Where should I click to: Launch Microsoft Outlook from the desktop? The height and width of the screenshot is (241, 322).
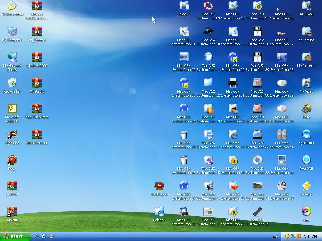pyautogui.click(x=12, y=109)
